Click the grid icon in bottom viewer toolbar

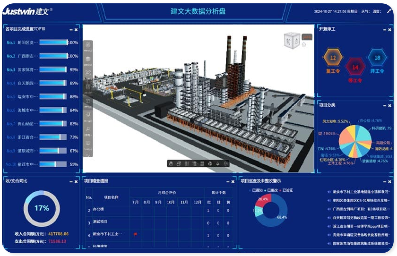click(x=187, y=163)
